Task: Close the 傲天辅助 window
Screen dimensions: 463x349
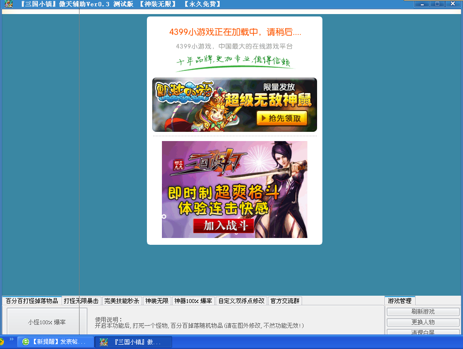Action: pos(453,4)
